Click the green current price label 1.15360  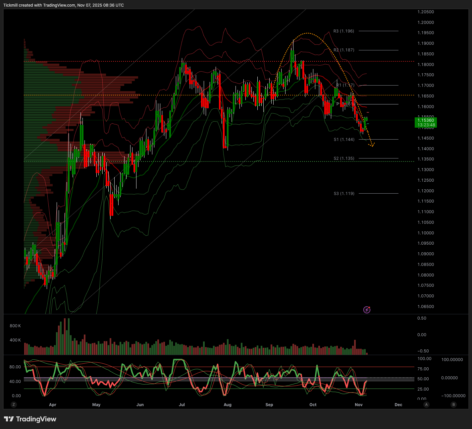pos(426,123)
